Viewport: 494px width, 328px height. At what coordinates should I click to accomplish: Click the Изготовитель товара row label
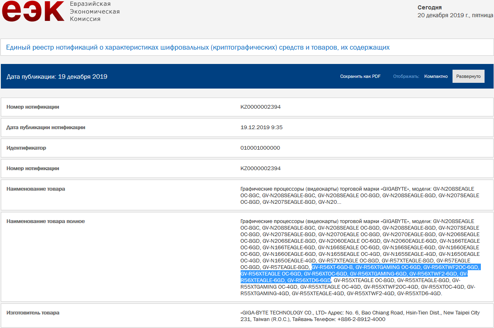tap(33, 313)
